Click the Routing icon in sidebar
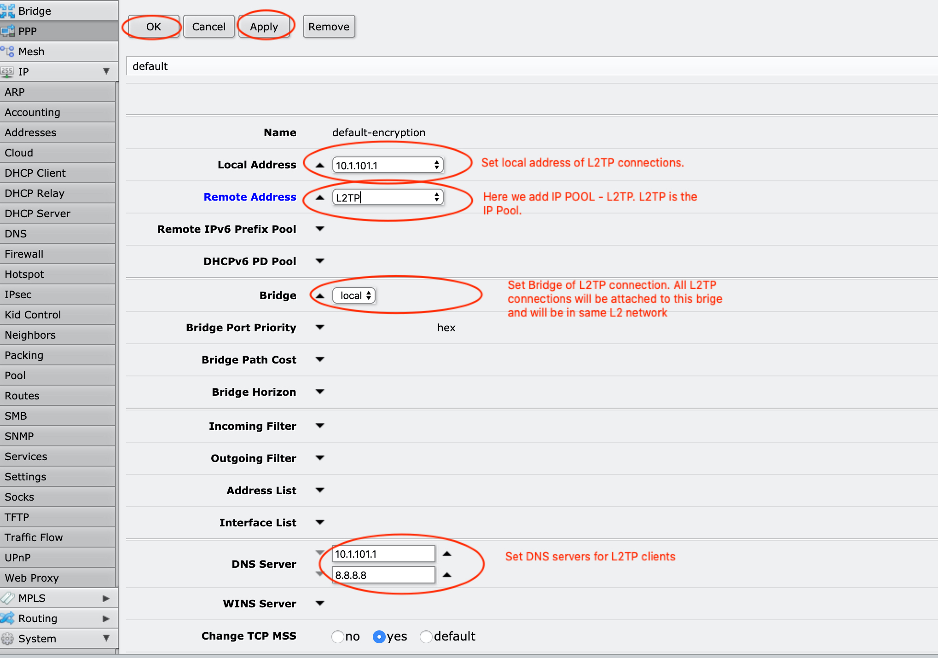The image size is (938, 658). (x=8, y=618)
